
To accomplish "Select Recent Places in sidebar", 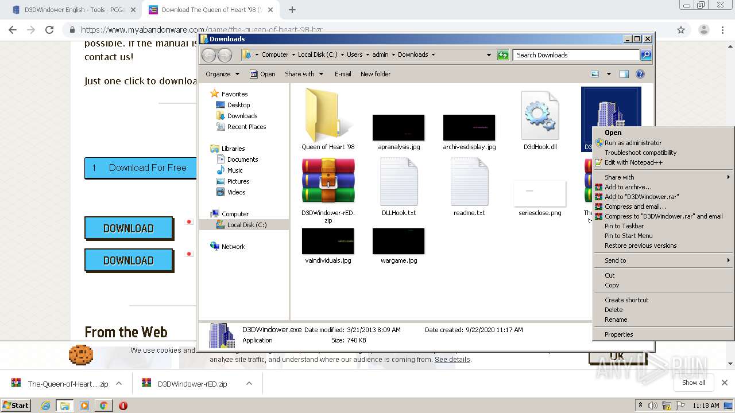I will pyautogui.click(x=246, y=127).
